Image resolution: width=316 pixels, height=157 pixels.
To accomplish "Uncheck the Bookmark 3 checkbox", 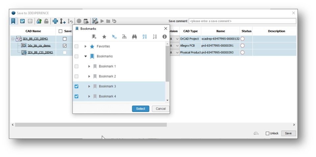I will click(x=76, y=87).
